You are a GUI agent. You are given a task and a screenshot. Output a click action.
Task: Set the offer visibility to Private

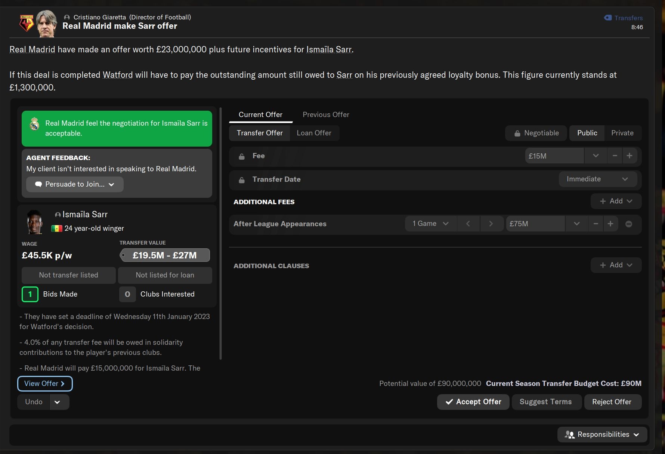pos(622,133)
